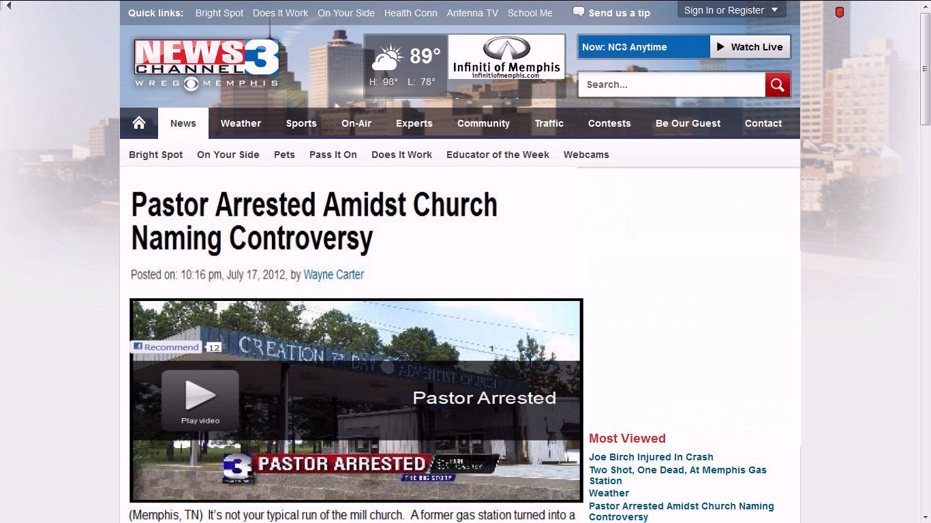Viewport: 931px width, 523px height.
Task: Click inside the Search field
Action: coord(671,84)
